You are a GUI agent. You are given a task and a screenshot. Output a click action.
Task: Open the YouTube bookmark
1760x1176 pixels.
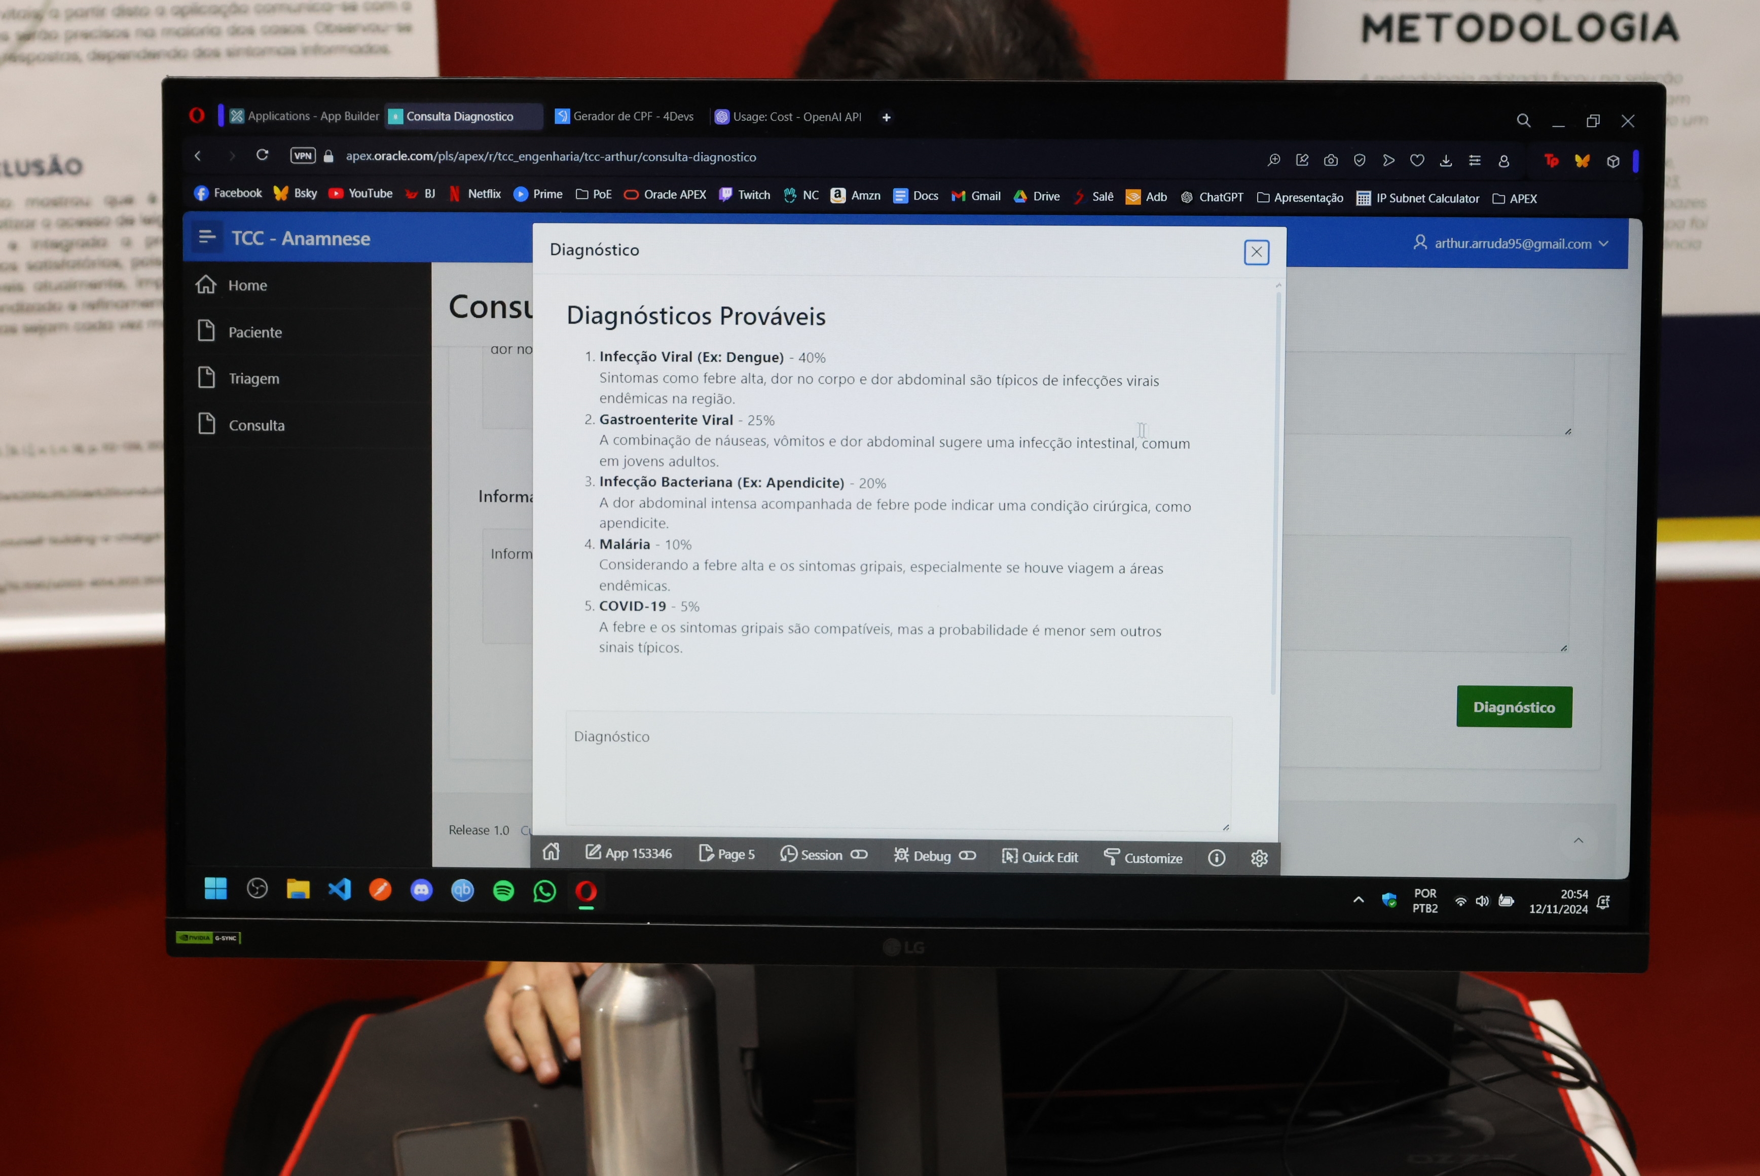361,194
